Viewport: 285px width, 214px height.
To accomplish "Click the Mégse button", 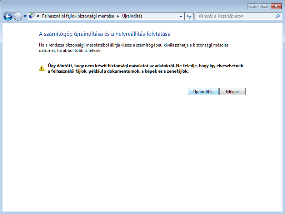I will pos(232,91).
